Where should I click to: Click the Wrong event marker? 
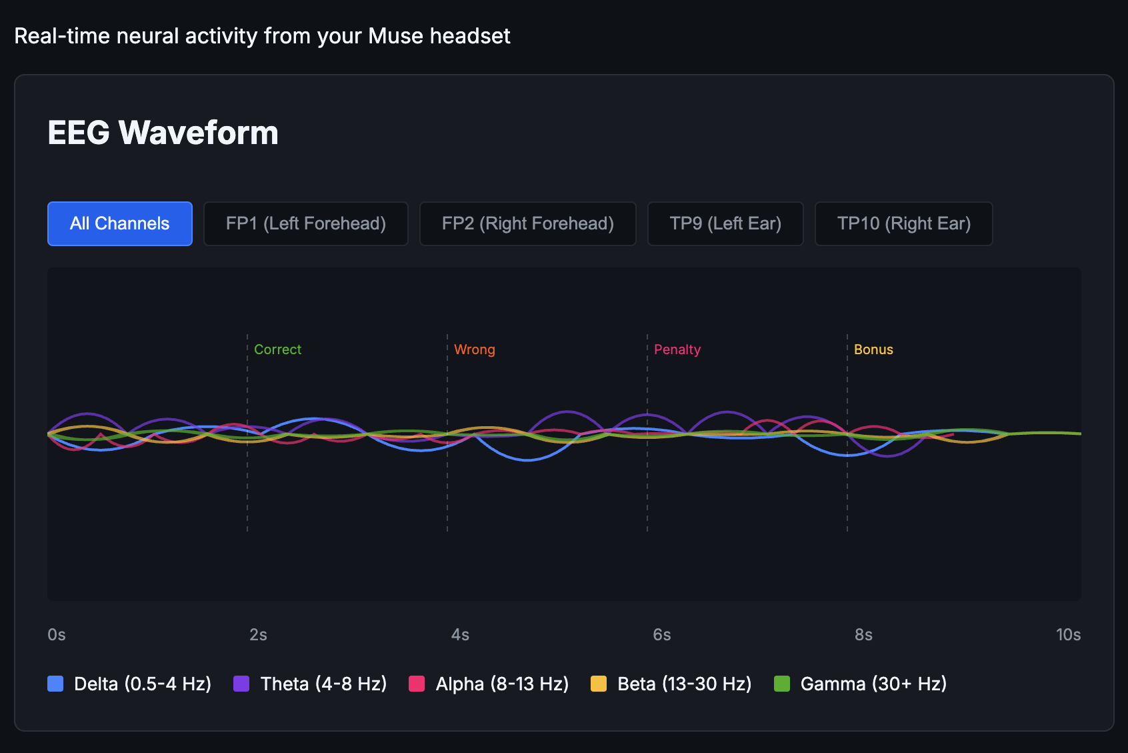tap(474, 349)
